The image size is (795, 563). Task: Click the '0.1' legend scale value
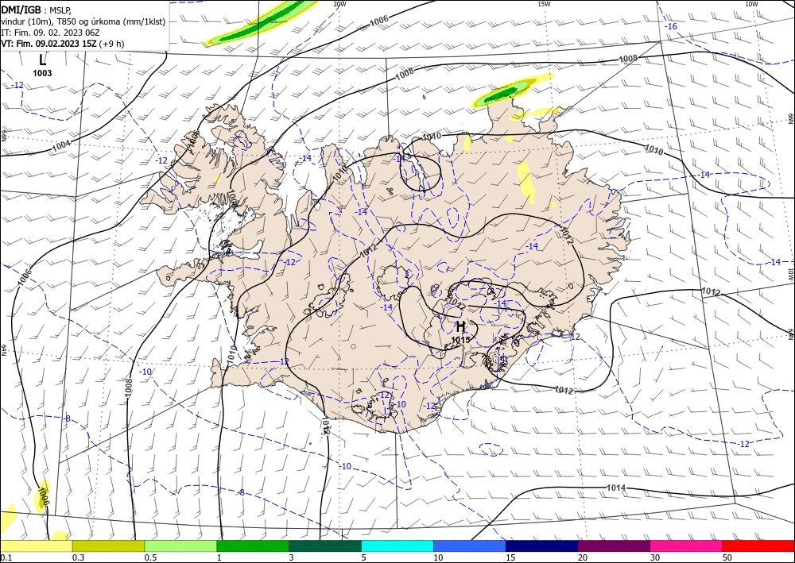click(x=6, y=557)
